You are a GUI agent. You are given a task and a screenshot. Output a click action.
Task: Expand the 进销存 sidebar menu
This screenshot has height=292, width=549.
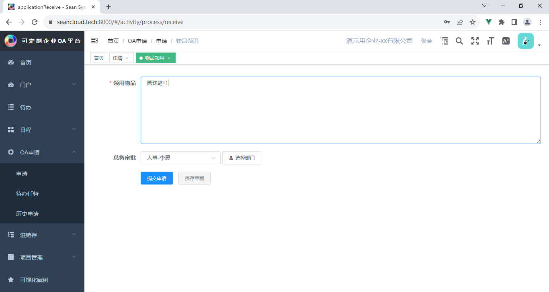[x=42, y=235]
